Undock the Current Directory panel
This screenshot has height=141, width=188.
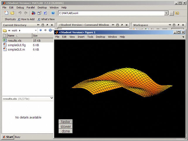pyautogui.click(x=47, y=25)
